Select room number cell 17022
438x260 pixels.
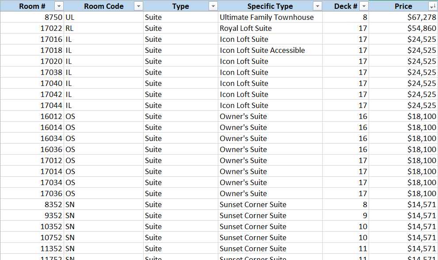coord(32,28)
